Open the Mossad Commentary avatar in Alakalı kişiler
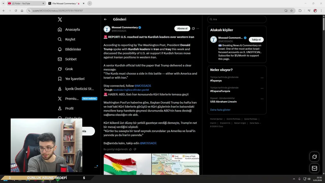 click(214, 39)
